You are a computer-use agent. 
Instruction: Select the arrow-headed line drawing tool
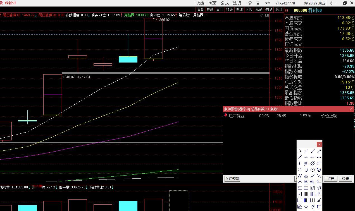click(319, 151)
